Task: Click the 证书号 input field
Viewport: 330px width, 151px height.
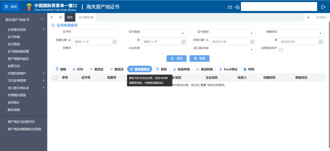Action: tap(95, 33)
